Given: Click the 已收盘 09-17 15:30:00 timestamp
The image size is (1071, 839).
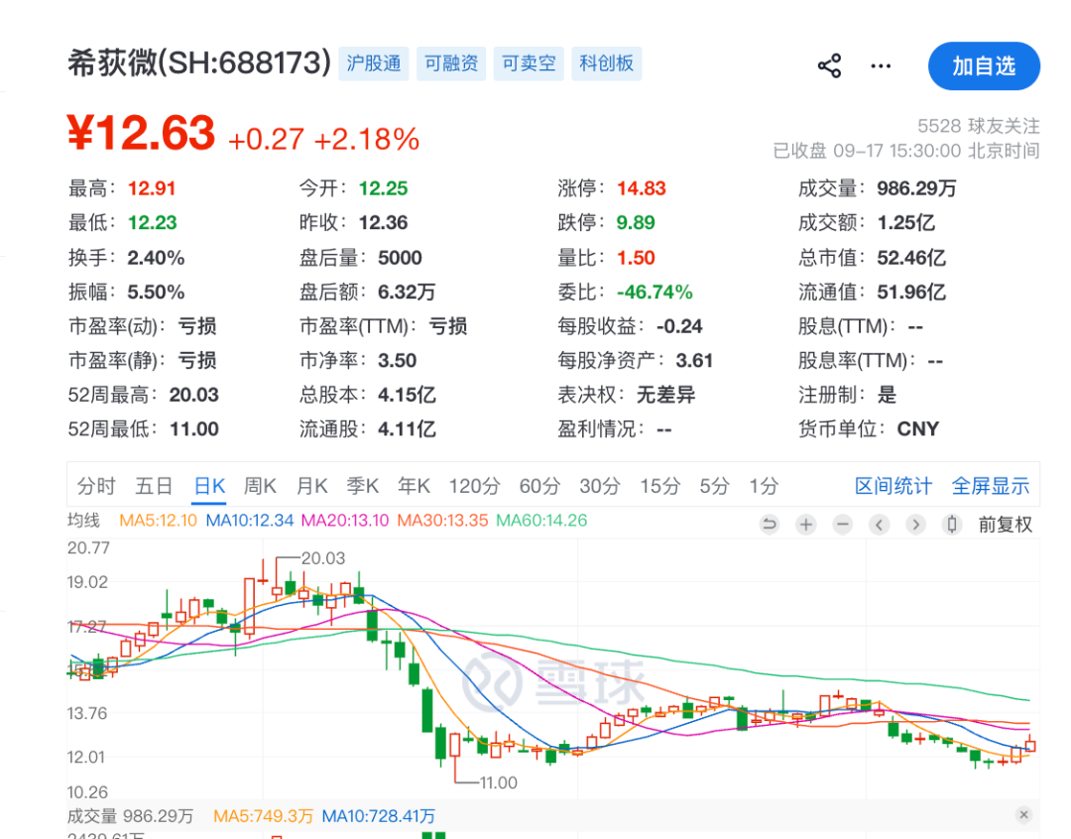Looking at the screenshot, I should point(905,151).
